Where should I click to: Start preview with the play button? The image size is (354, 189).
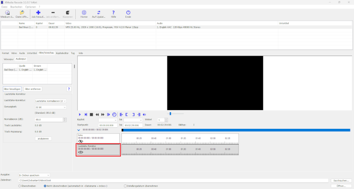(80, 115)
